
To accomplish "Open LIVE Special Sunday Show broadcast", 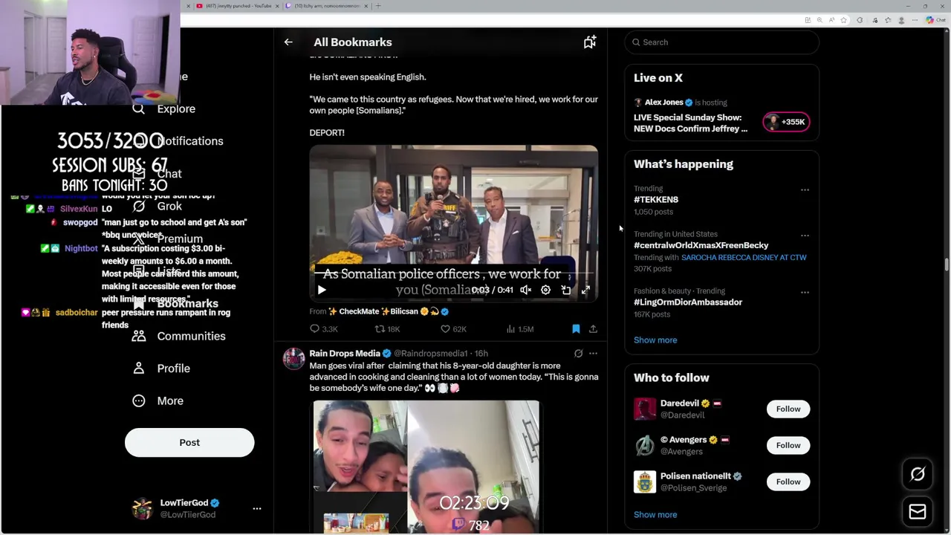I will pos(690,123).
